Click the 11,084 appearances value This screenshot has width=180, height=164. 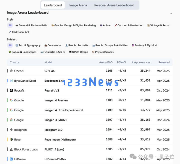(145, 100)
